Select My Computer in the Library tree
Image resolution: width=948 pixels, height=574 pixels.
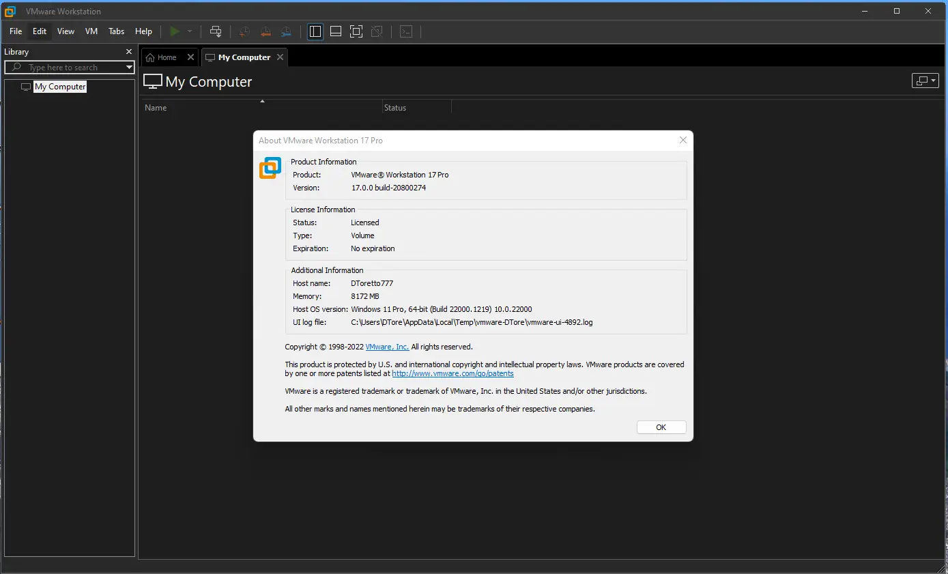[x=59, y=86]
